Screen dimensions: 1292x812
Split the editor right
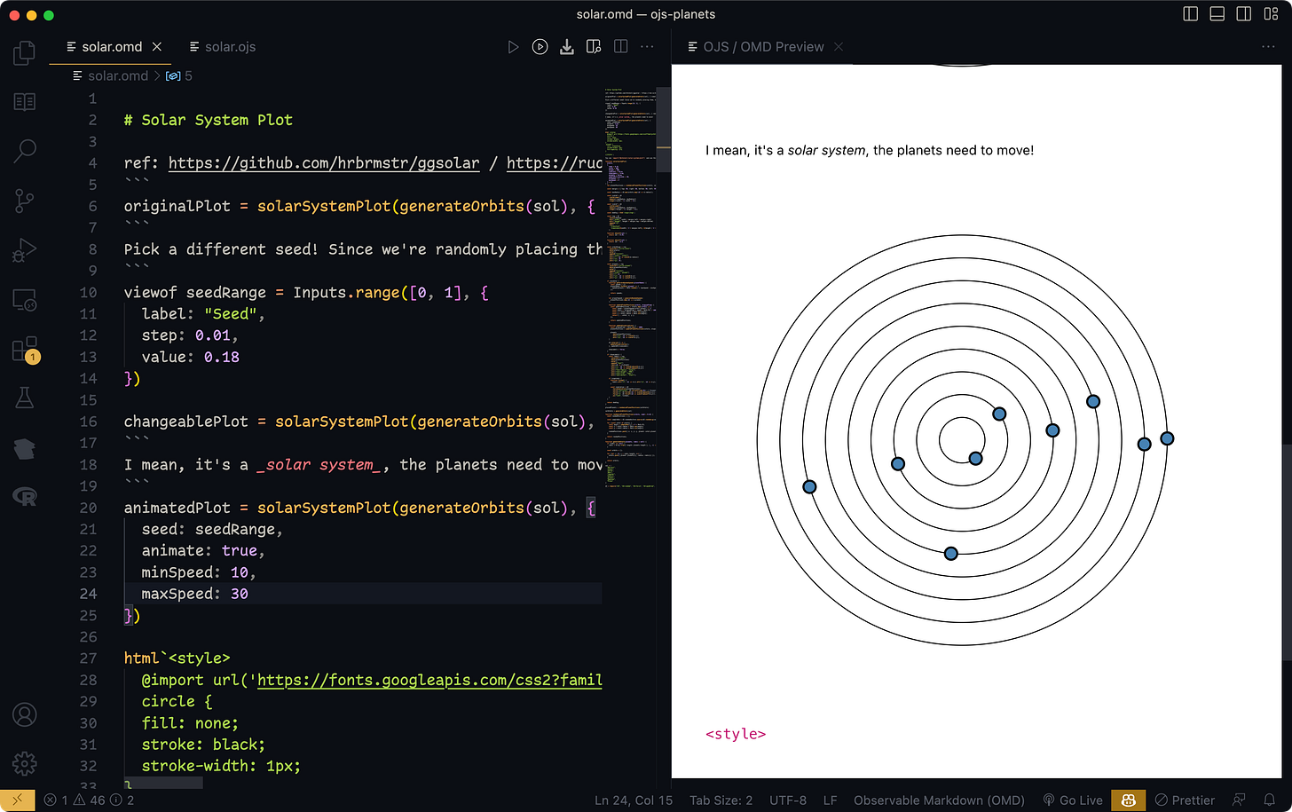620,47
